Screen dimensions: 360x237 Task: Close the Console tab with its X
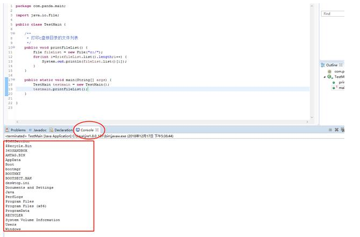pos(97,130)
